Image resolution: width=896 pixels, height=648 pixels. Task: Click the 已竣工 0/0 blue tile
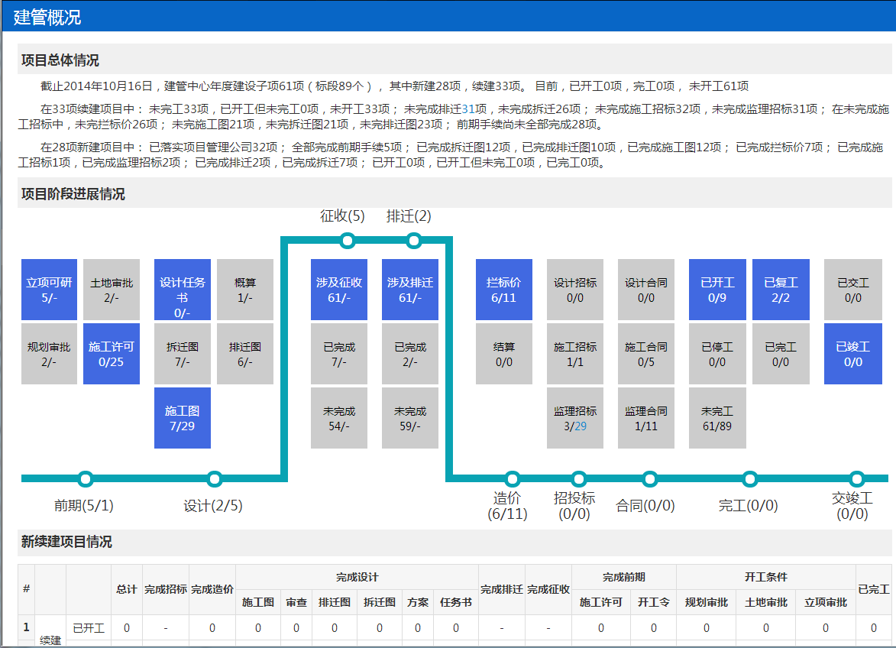click(852, 354)
